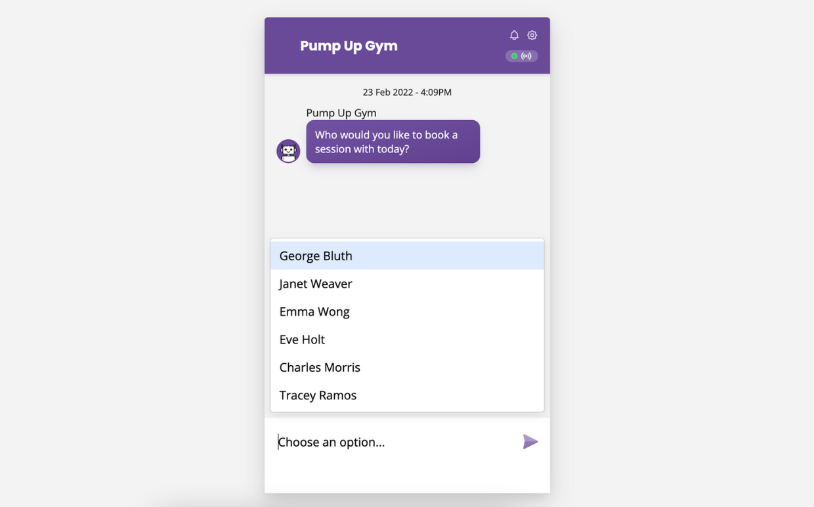Screen dimensions: 814x507
Task: Choose Charles Morris option
Action: pyautogui.click(x=407, y=367)
